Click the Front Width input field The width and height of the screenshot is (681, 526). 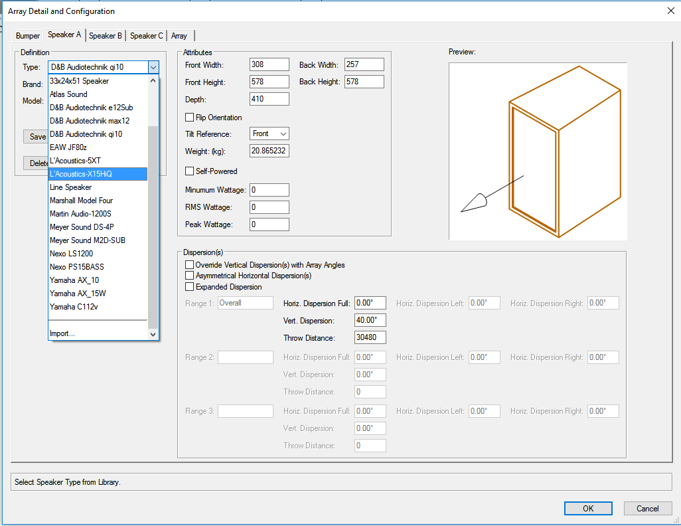pos(269,65)
